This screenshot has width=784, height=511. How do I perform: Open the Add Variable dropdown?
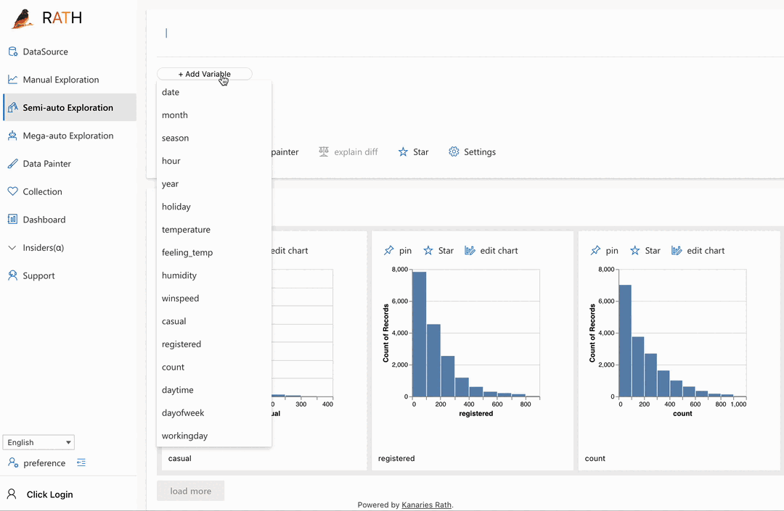point(204,73)
